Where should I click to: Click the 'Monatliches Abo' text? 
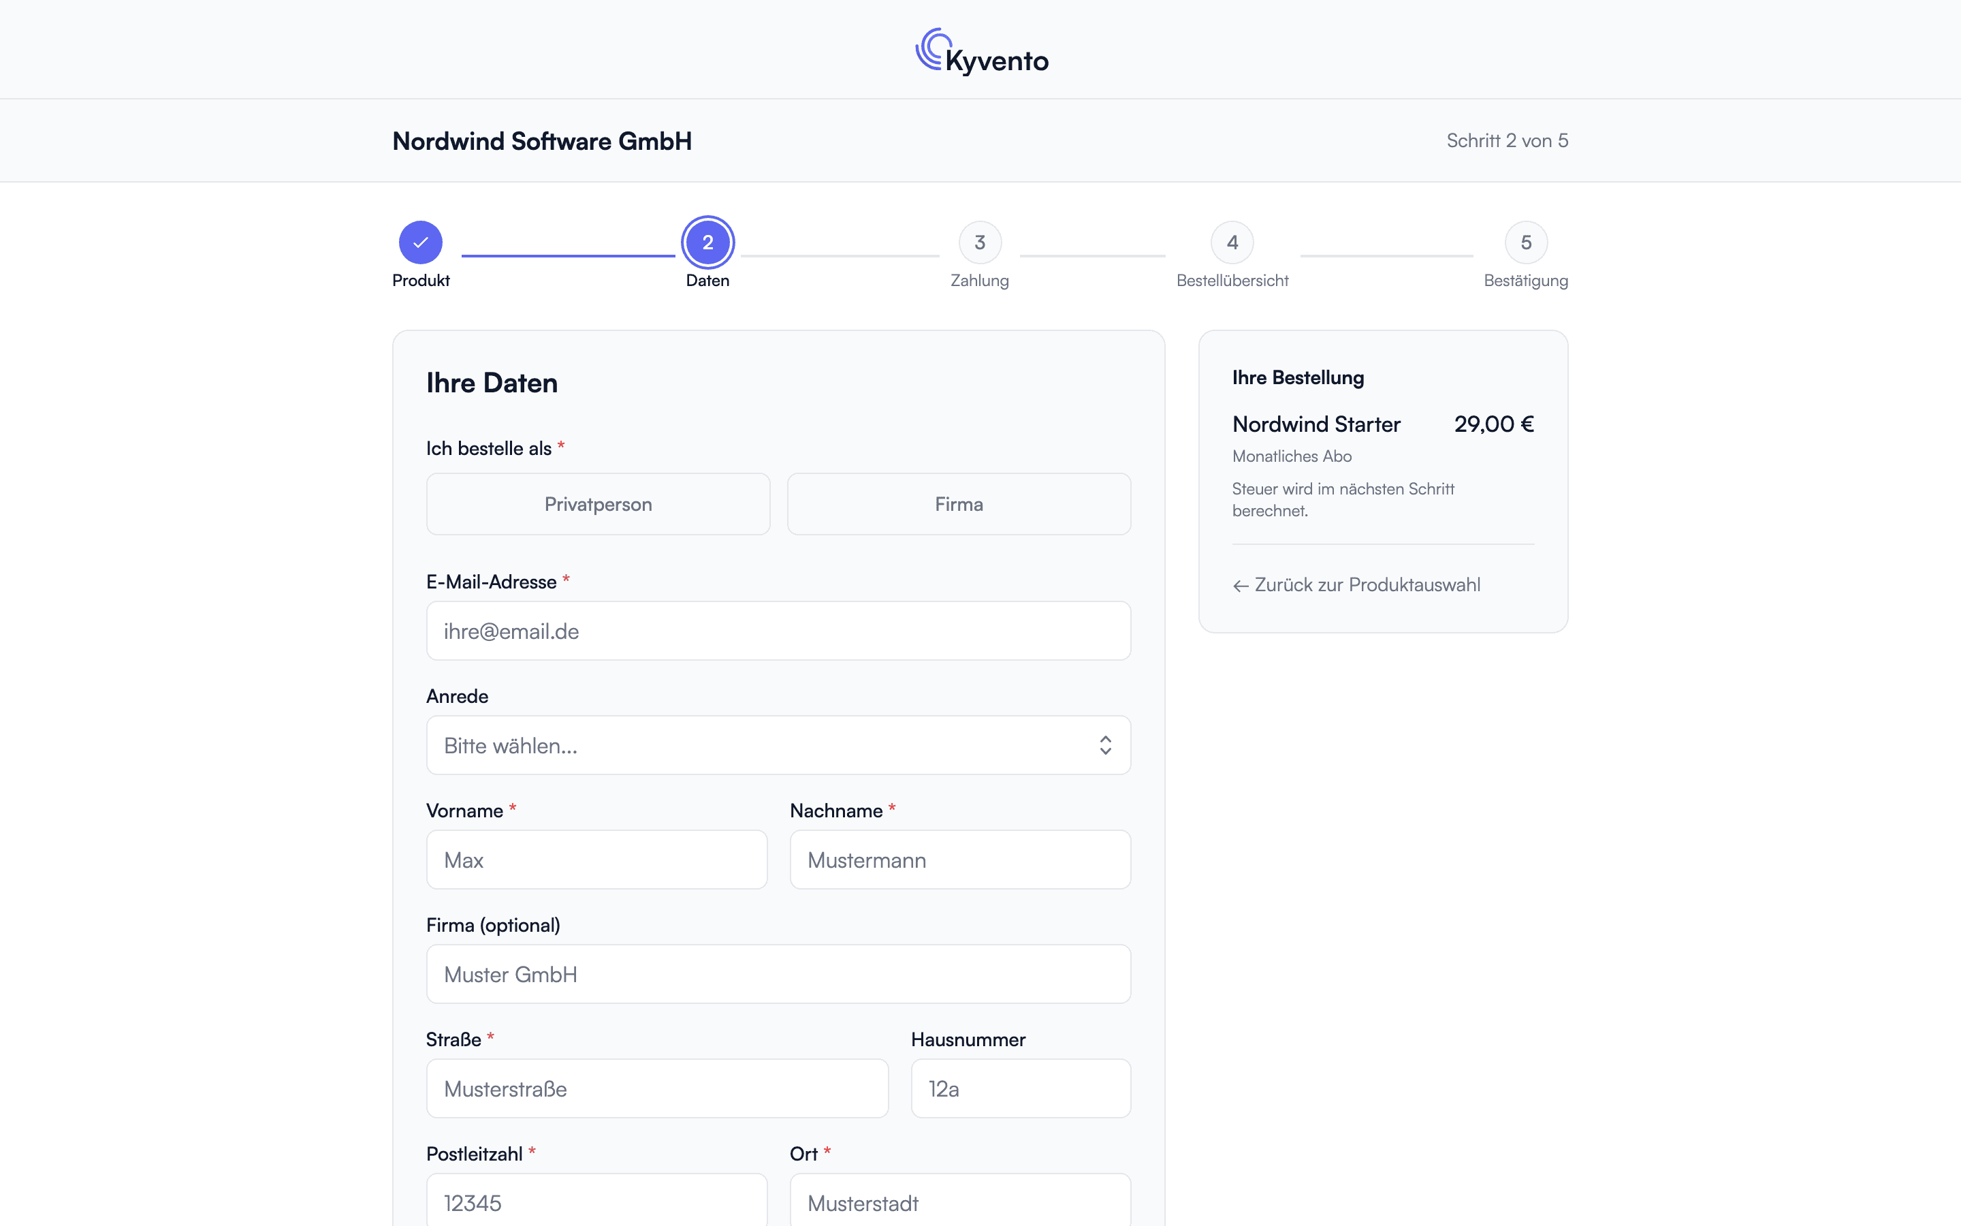point(1292,456)
